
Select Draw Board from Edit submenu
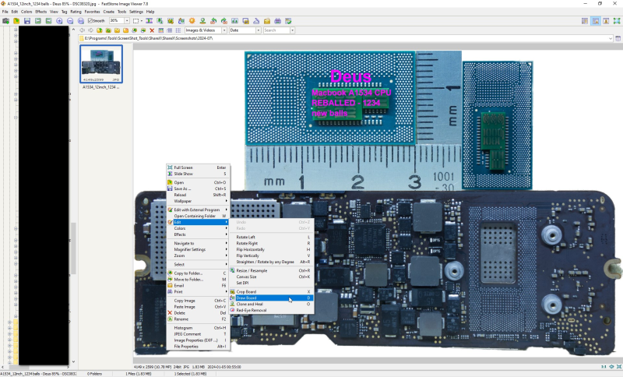pyautogui.click(x=248, y=298)
